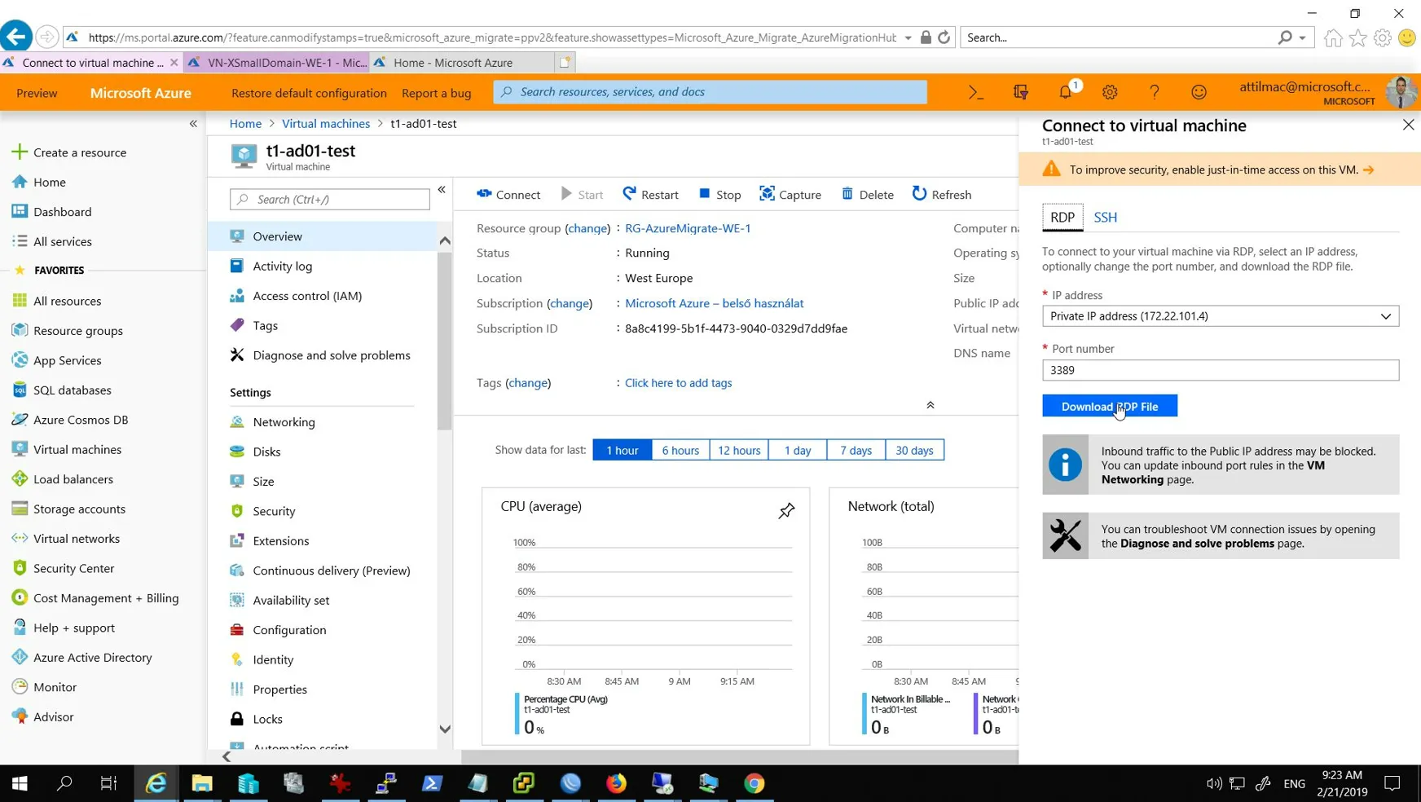Open Availability set menu item

click(x=290, y=600)
